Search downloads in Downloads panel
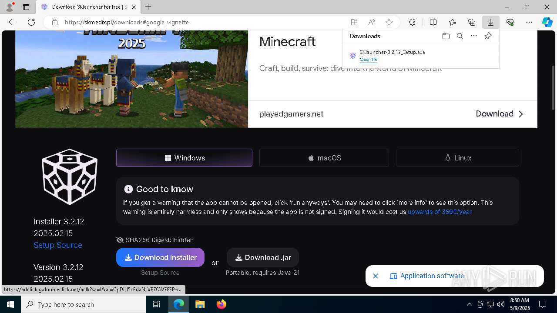 (x=460, y=36)
